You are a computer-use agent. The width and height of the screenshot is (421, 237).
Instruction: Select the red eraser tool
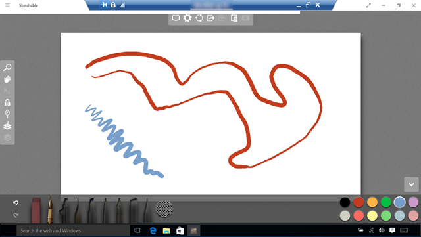(x=36, y=210)
